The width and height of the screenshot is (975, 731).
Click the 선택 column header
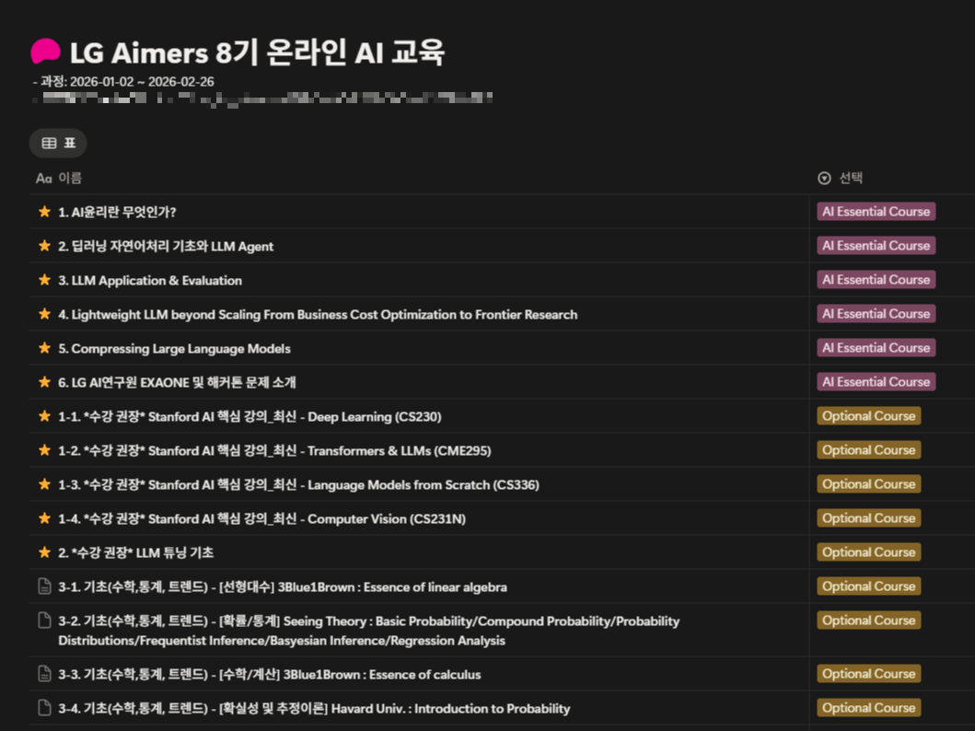click(x=840, y=179)
